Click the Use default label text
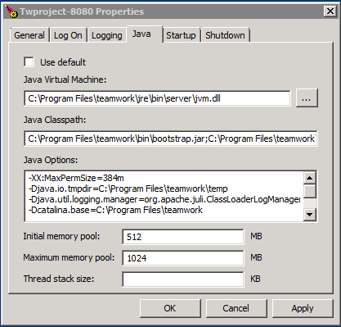 tap(63, 62)
